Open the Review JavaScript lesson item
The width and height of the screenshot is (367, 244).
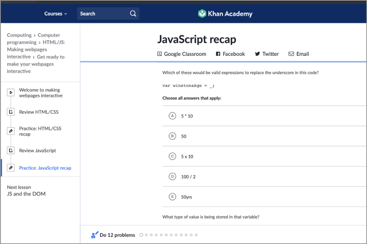click(37, 151)
